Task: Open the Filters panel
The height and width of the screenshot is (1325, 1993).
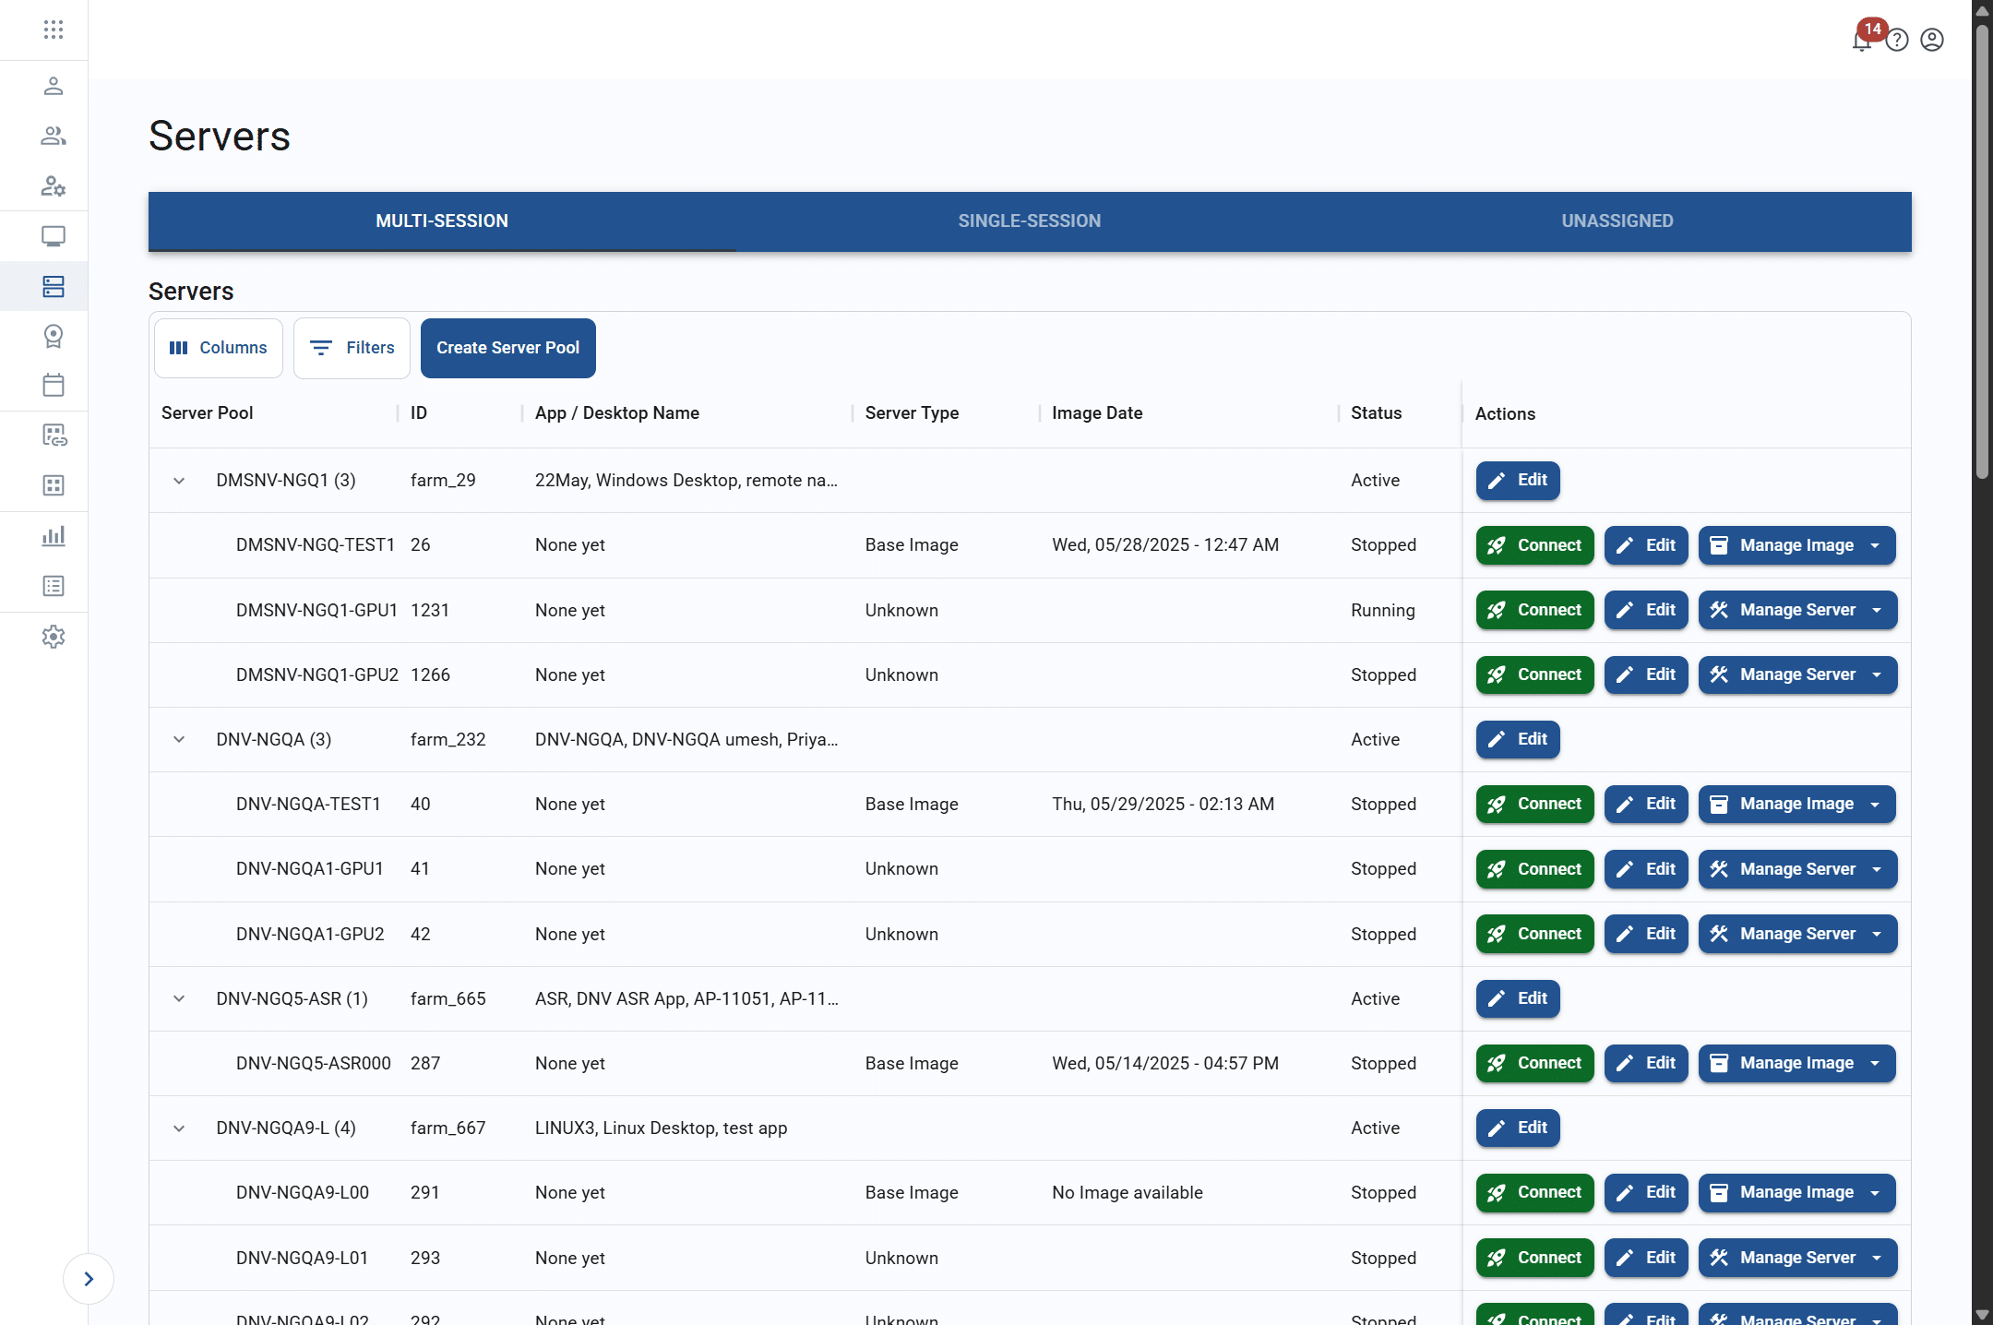Action: [351, 348]
